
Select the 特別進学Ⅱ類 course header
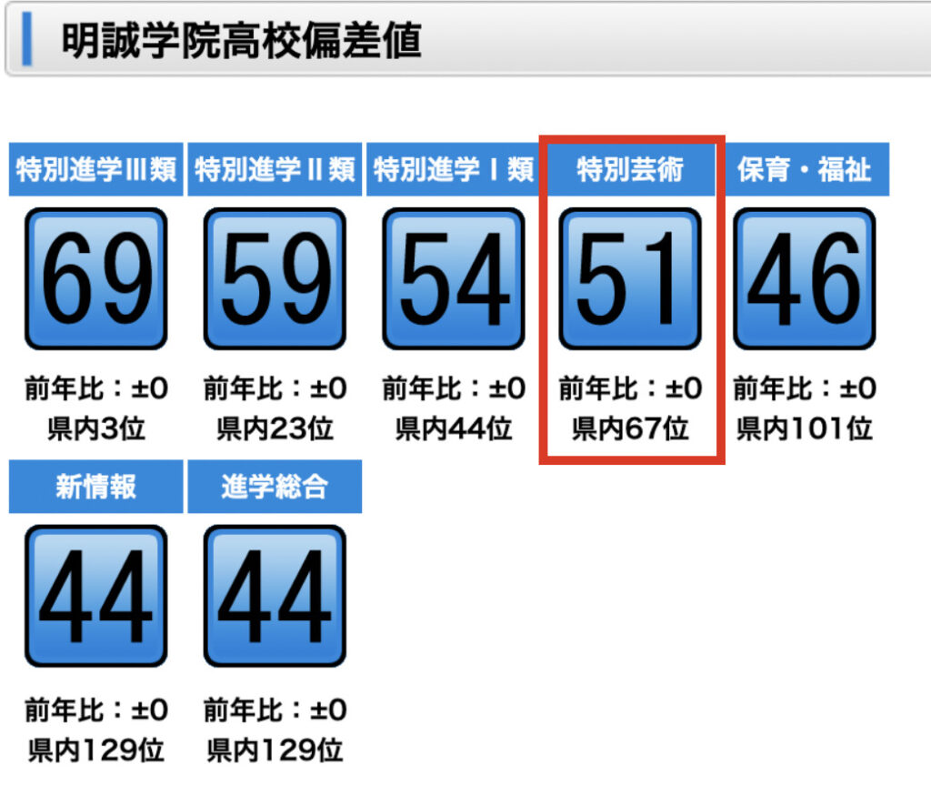tap(275, 169)
